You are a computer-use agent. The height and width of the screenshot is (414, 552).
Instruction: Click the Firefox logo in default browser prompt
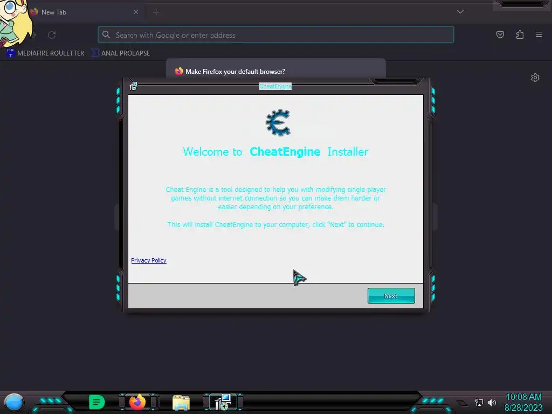[x=179, y=71]
